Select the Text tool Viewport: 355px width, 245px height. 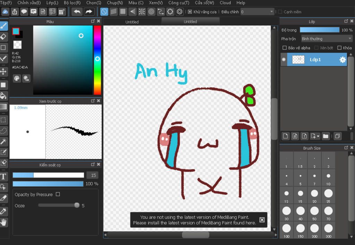(x=3, y=176)
